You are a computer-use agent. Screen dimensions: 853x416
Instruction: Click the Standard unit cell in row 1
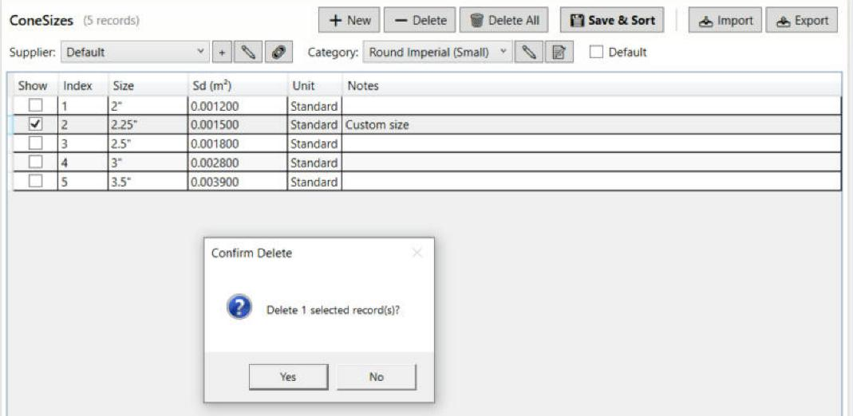coord(314,106)
